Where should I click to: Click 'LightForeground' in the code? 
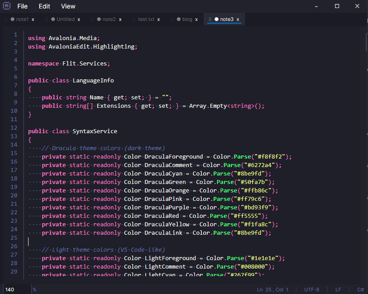170,258
